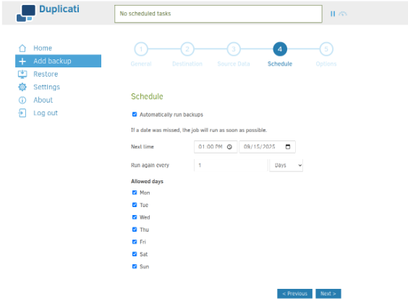Click the Run again every label
The height and width of the screenshot is (307, 408).
click(x=150, y=165)
